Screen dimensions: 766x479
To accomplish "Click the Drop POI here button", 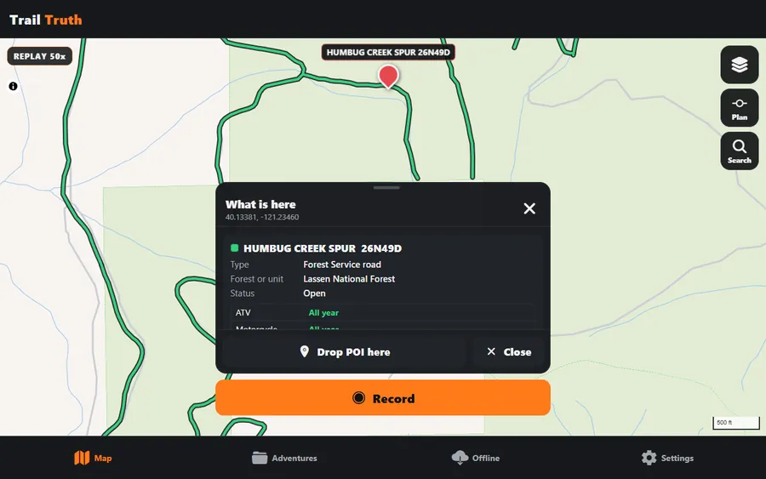I will coord(344,352).
